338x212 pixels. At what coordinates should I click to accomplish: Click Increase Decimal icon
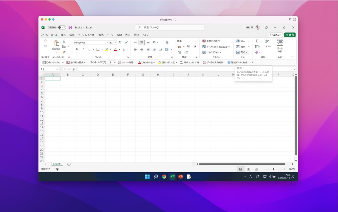[180, 52]
